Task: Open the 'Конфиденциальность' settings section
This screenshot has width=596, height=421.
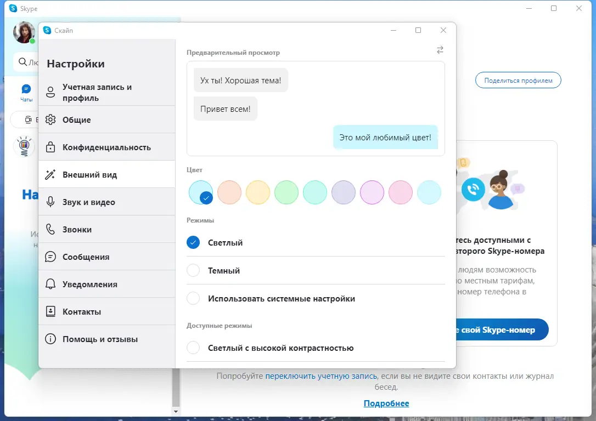Action: [107, 147]
